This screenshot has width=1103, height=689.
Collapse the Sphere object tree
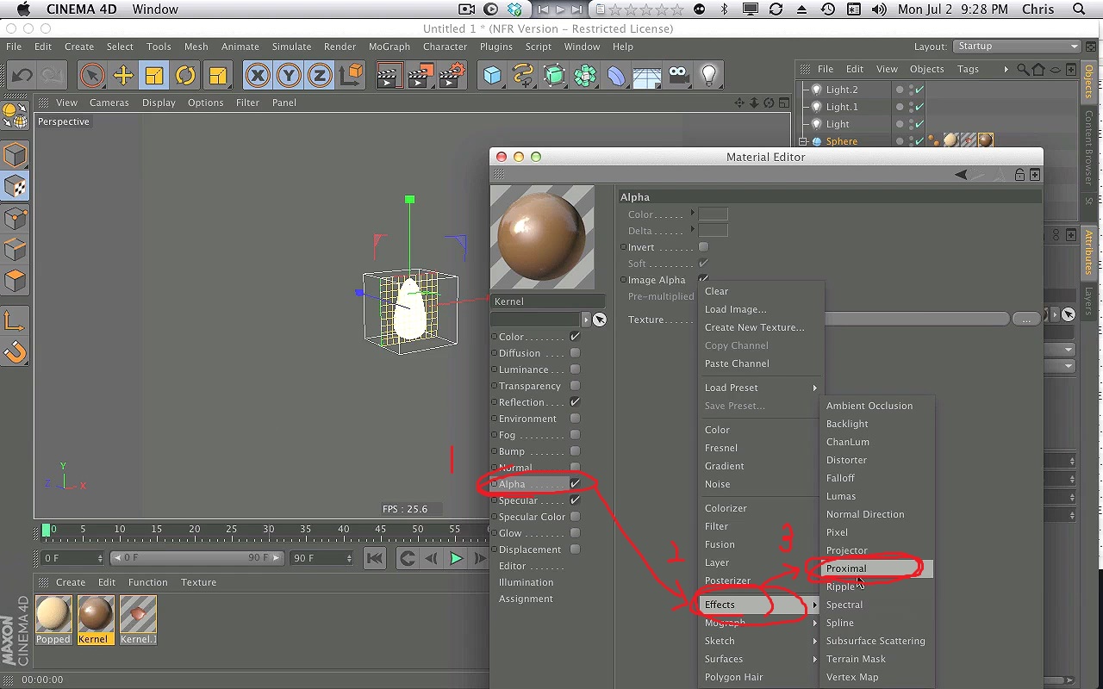803,141
